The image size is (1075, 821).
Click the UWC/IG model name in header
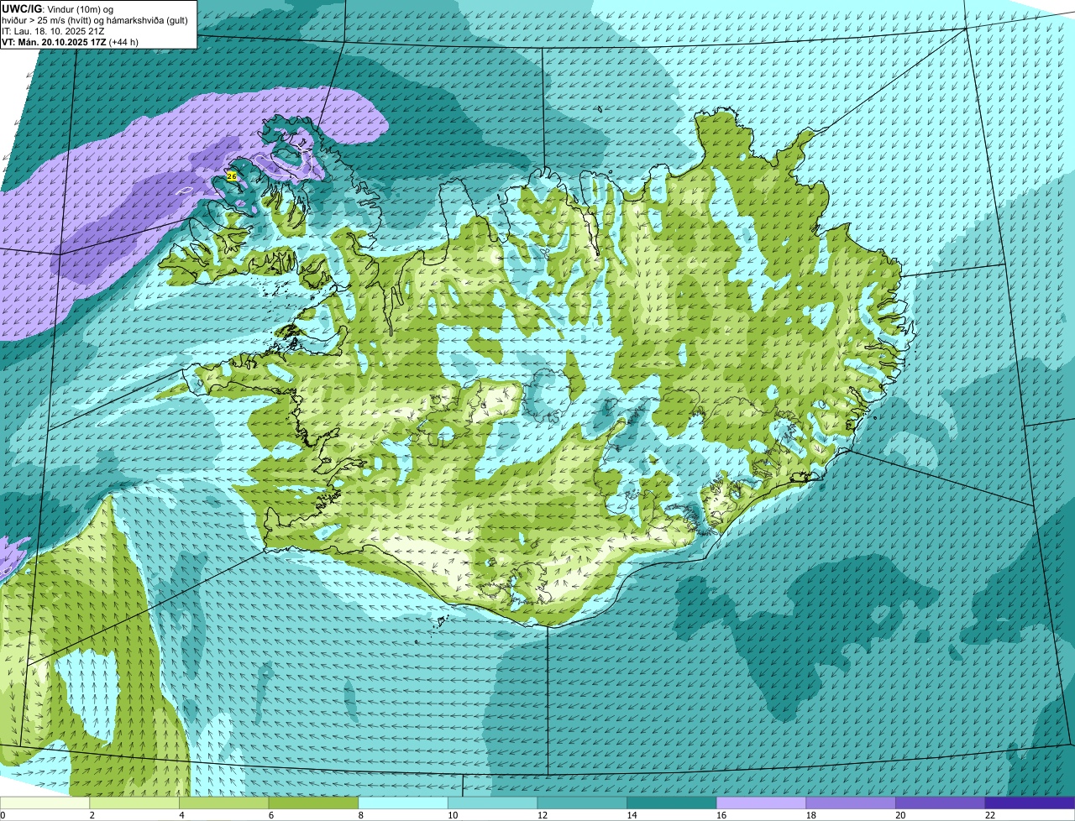pos(22,8)
